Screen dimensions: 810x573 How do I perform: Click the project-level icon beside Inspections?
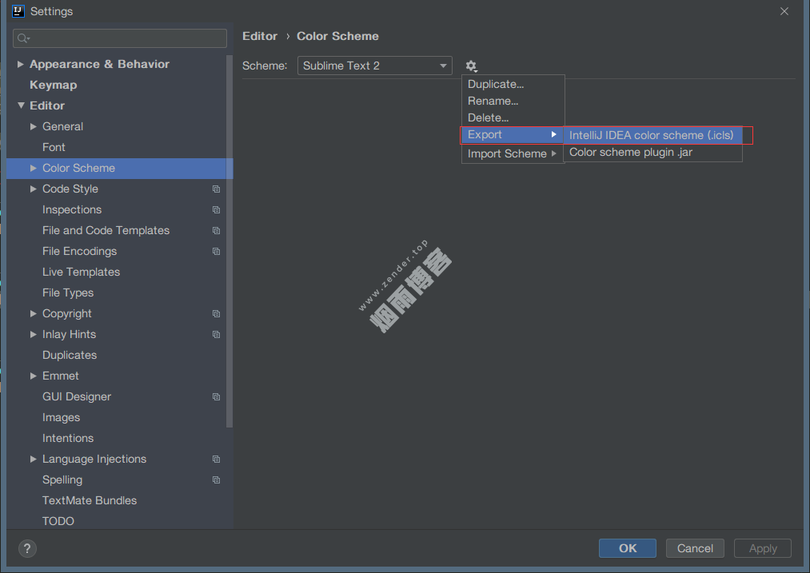(216, 210)
